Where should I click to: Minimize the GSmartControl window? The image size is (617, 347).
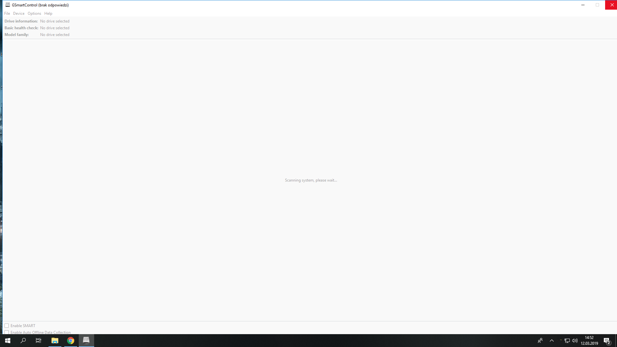coord(583,5)
